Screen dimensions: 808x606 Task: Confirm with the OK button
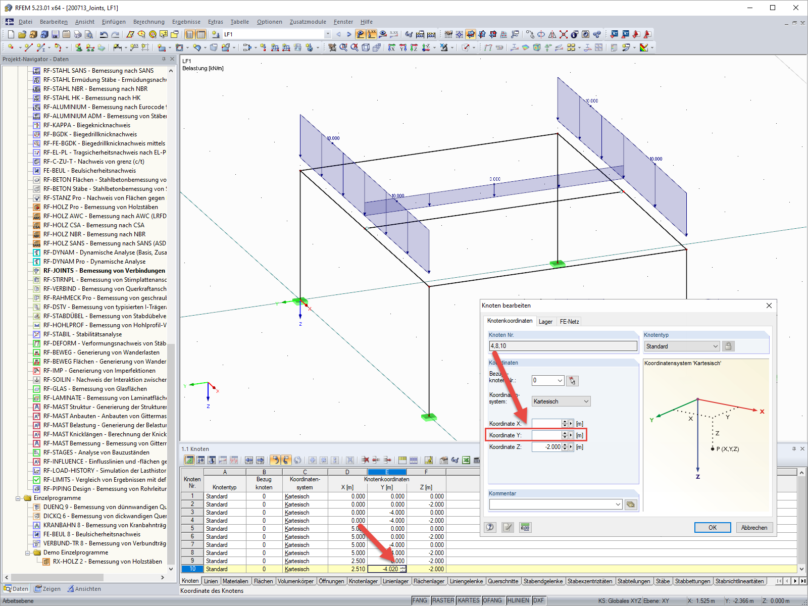click(712, 527)
